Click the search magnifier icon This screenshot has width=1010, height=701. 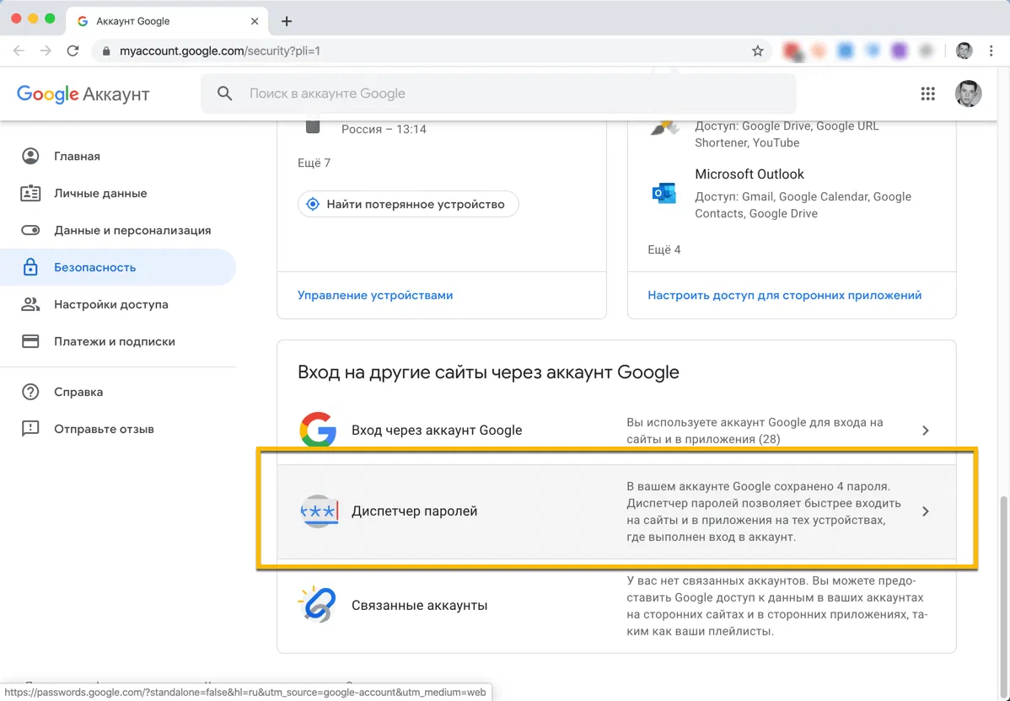(224, 94)
